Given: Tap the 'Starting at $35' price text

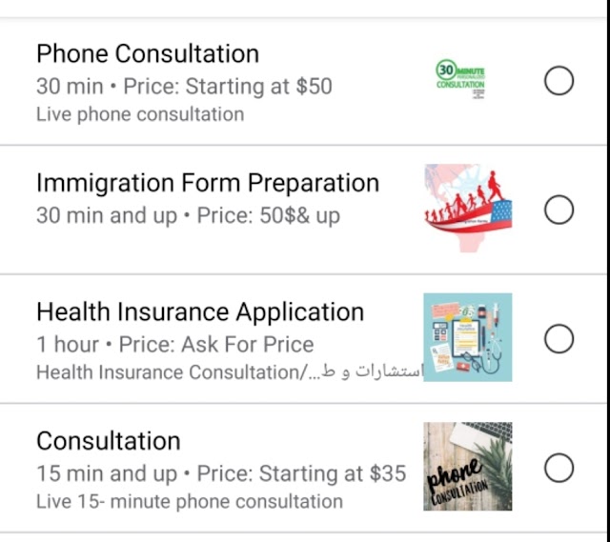Looking at the screenshot, I should [x=333, y=473].
